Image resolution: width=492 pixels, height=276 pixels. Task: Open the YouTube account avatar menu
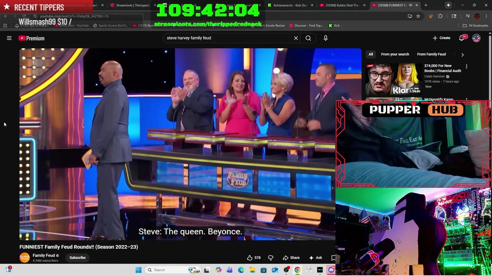coord(476,38)
